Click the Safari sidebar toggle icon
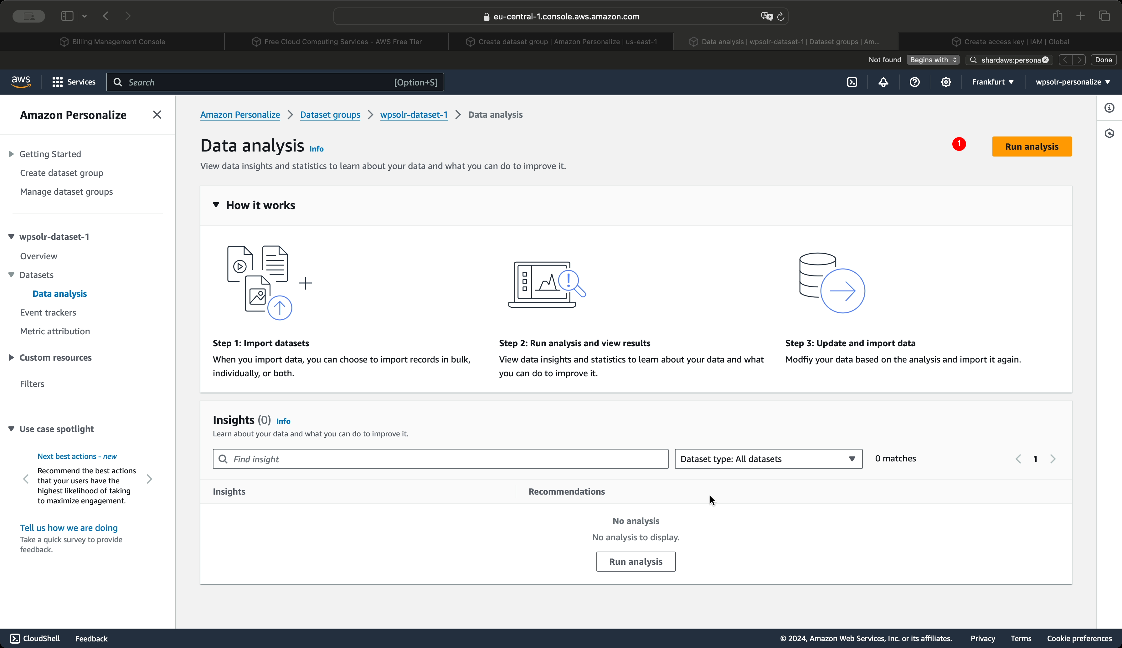Screen dimensions: 1122x648 (67, 16)
